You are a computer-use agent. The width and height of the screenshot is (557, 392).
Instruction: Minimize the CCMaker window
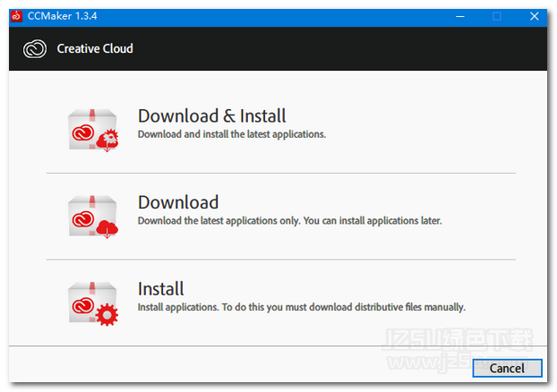(x=460, y=16)
